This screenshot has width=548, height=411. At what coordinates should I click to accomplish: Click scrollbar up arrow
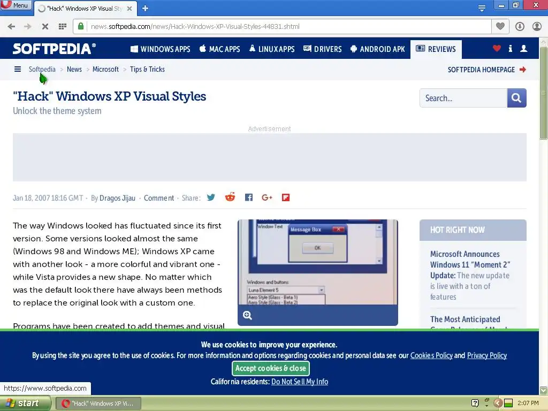543,42
